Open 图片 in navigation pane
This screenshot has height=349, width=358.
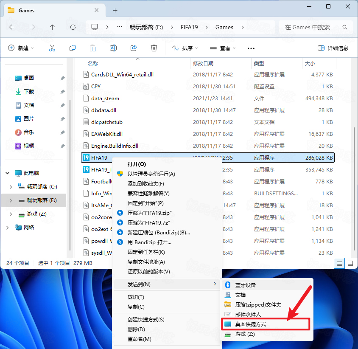click(x=29, y=119)
